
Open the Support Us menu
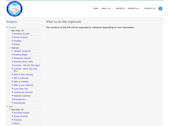[x=133, y=8]
